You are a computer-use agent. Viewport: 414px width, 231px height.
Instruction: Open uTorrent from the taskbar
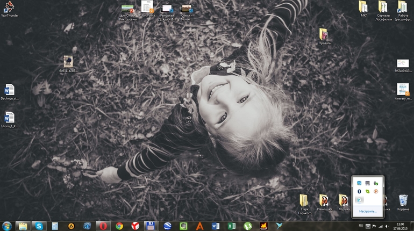click(x=248, y=226)
